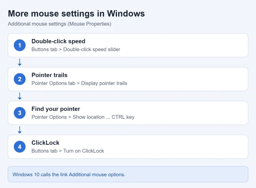Select the Double-click speed heading
This screenshot has height=188, width=256.
click(x=58, y=41)
